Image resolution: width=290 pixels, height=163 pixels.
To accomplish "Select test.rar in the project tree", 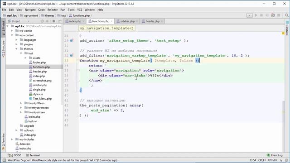I will point(30,121).
